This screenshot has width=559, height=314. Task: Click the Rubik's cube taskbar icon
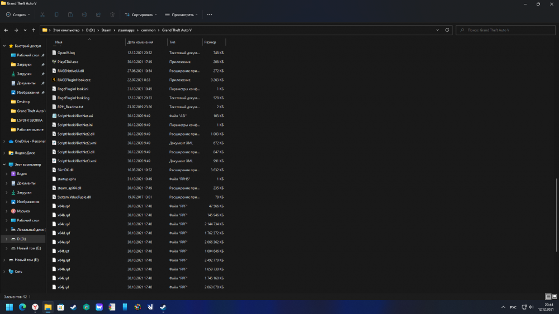138,307
